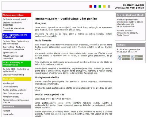Open the gray Informace section

point(17,107)
